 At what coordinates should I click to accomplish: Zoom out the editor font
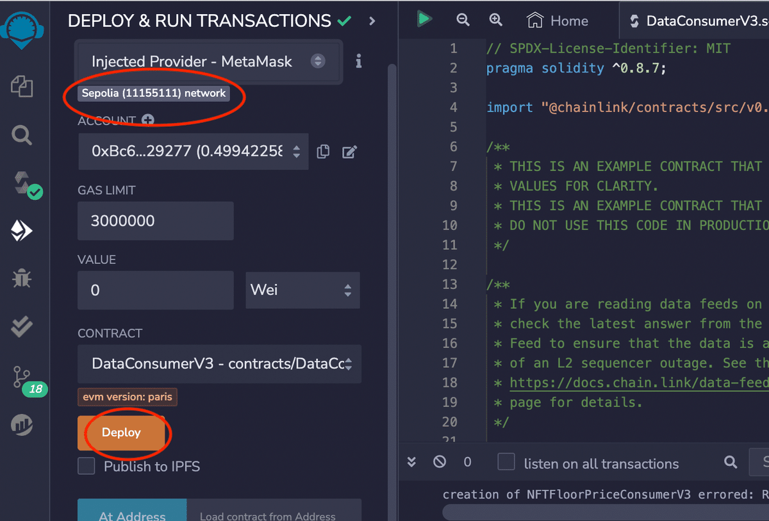[x=463, y=20]
